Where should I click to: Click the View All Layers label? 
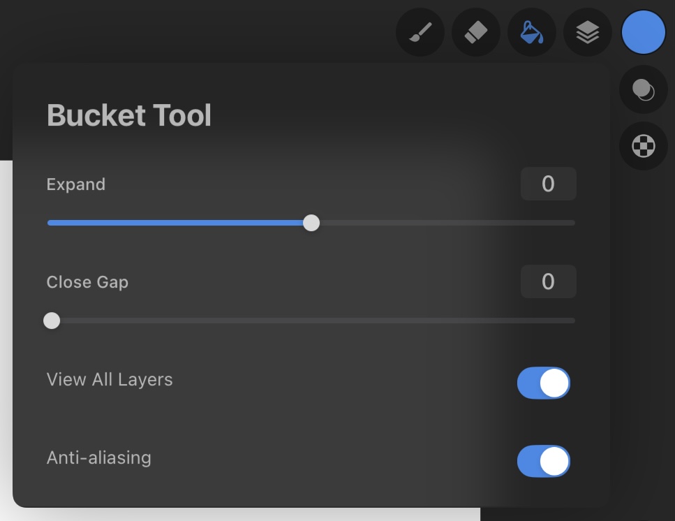(x=110, y=380)
